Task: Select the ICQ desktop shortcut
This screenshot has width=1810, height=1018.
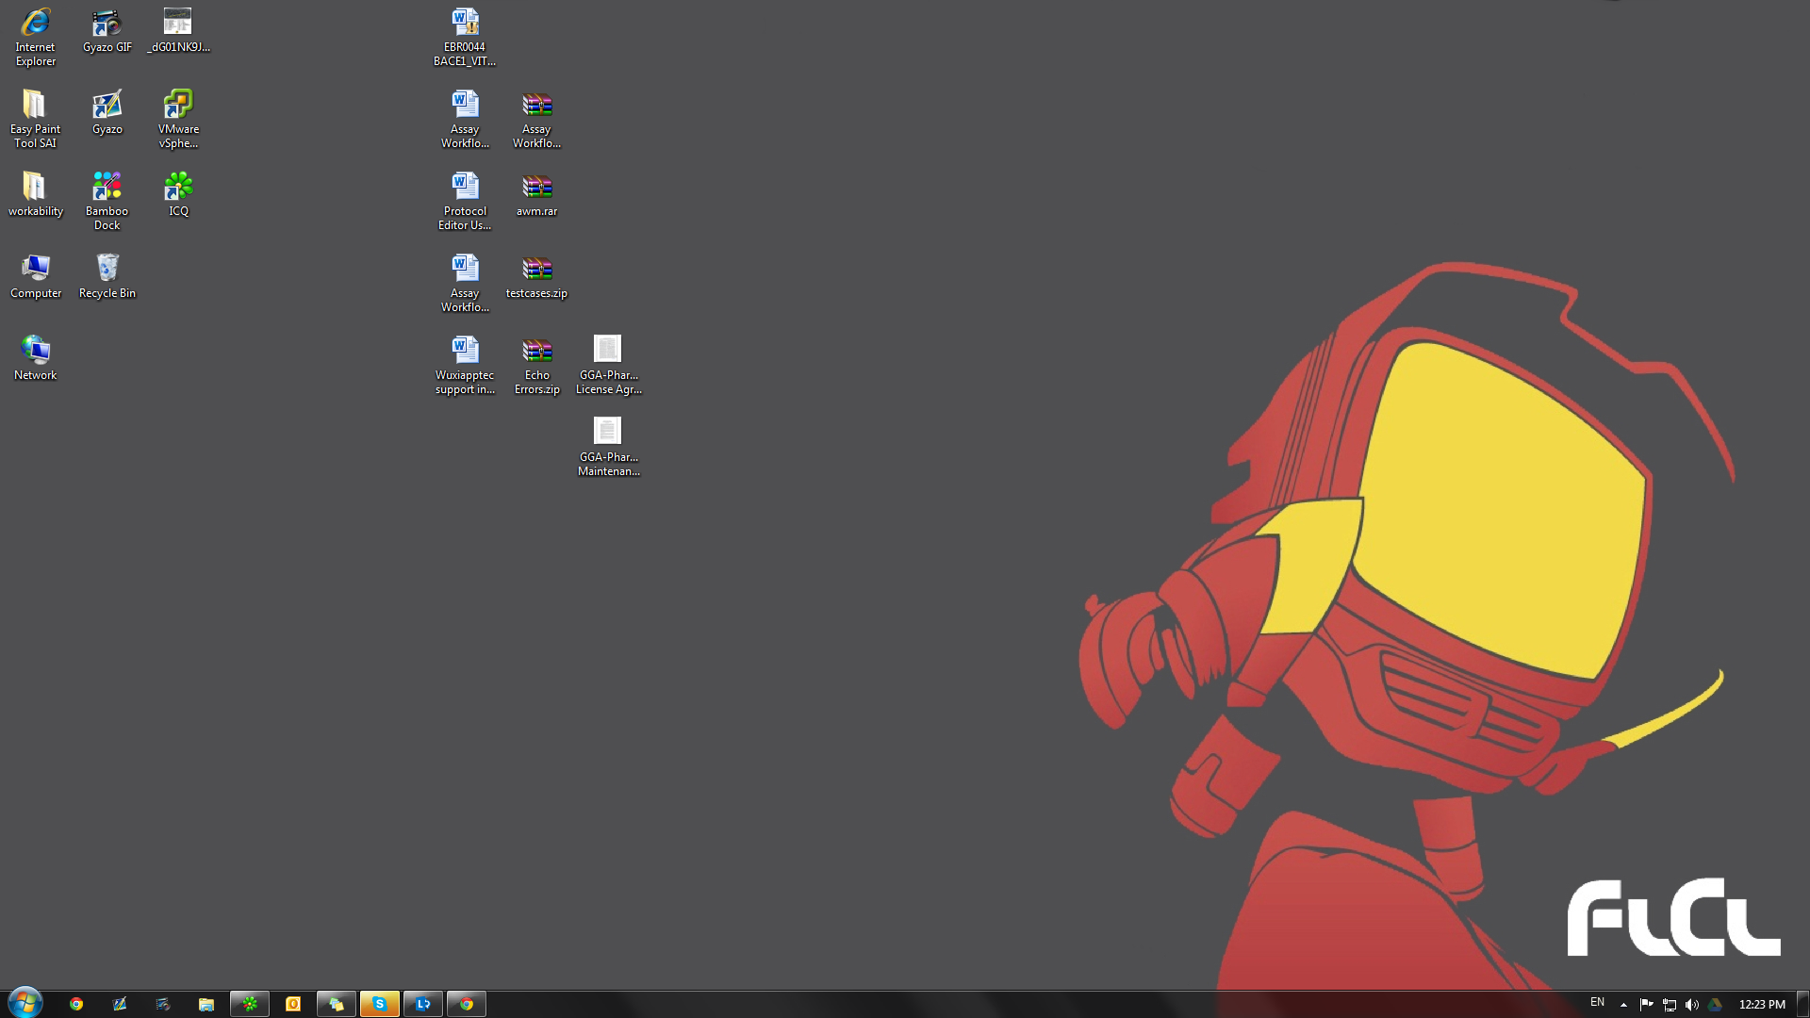Action: coord(178,195)
